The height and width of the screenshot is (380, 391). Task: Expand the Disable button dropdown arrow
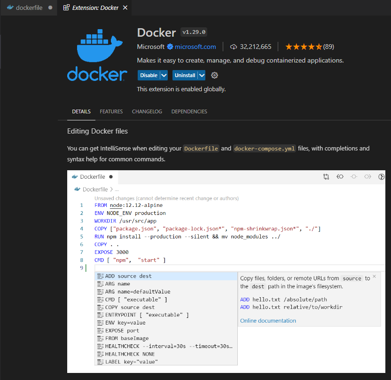click(x=164, y=75)
